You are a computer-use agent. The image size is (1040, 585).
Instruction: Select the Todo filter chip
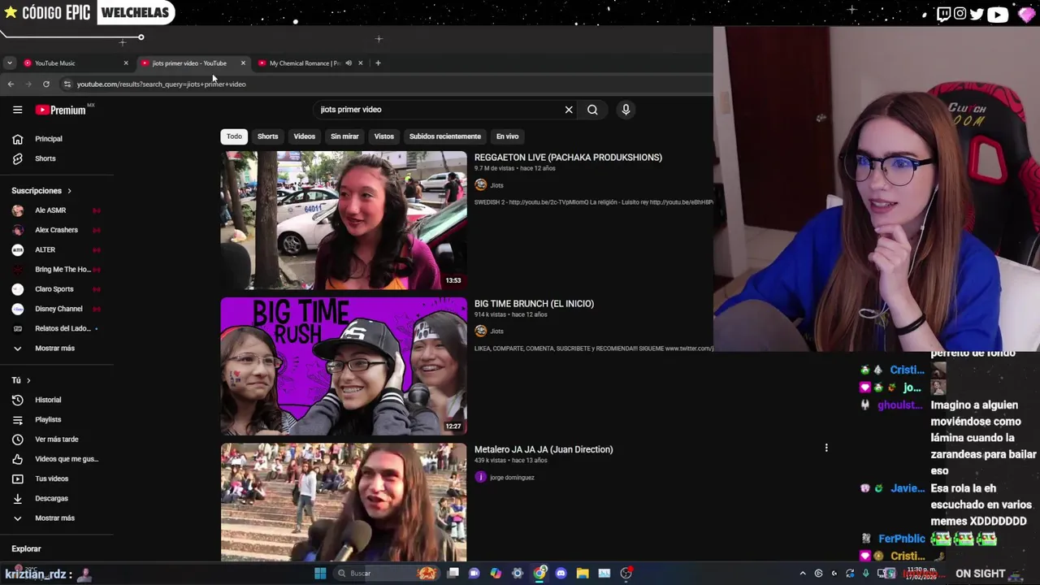[x=234, y=136]
